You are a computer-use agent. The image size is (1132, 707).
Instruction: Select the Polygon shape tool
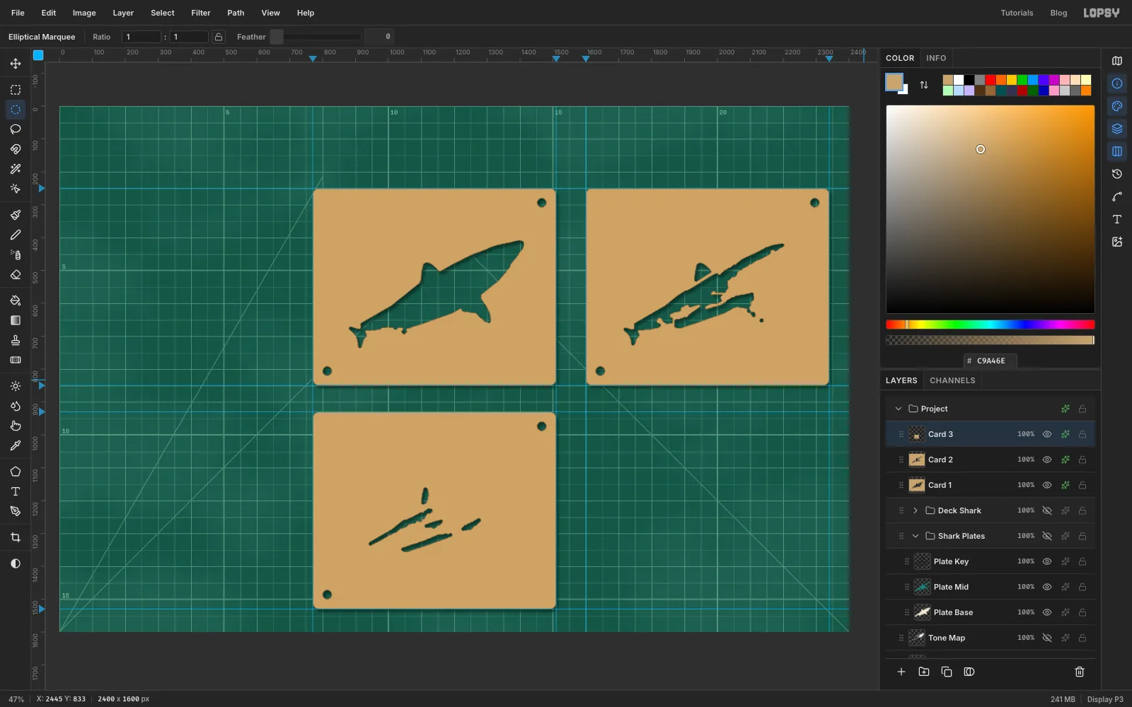(16, 472)
